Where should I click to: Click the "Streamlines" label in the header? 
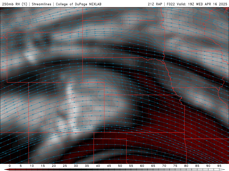[42, 4]
